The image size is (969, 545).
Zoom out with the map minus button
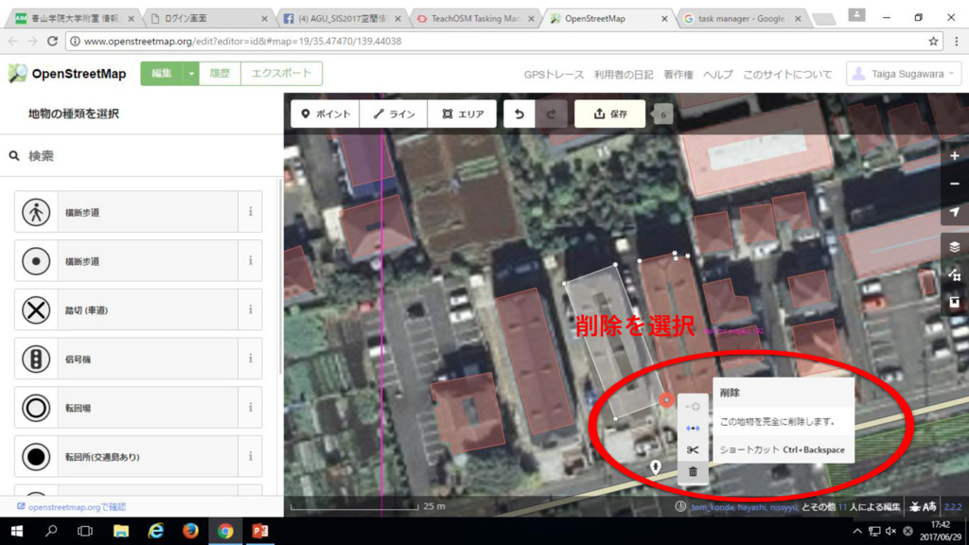pyautogui.click(x=954, y=184)
